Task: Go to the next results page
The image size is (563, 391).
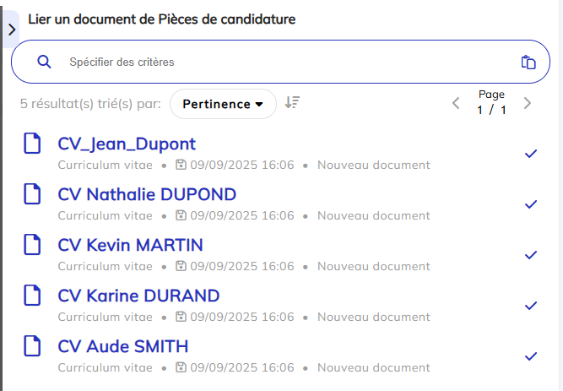Action: point(527,103)
